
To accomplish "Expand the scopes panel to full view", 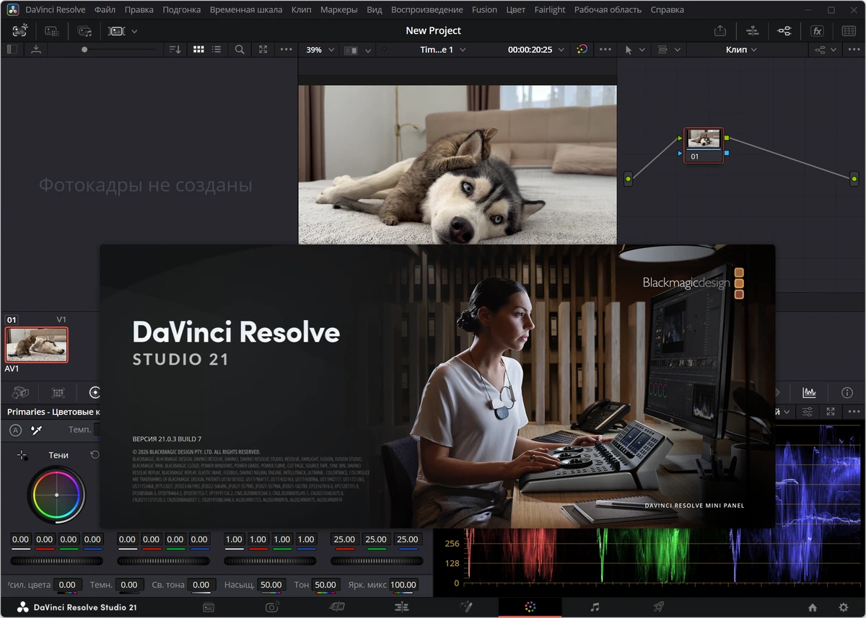I will click(x=831, y=412).
